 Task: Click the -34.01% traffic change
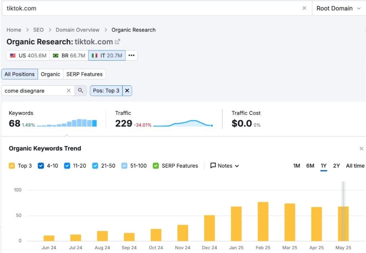(143, 125)
